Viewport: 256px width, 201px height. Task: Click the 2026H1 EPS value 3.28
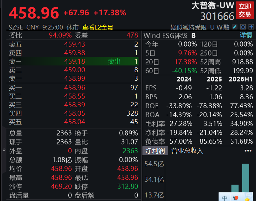tap(246, 88)
